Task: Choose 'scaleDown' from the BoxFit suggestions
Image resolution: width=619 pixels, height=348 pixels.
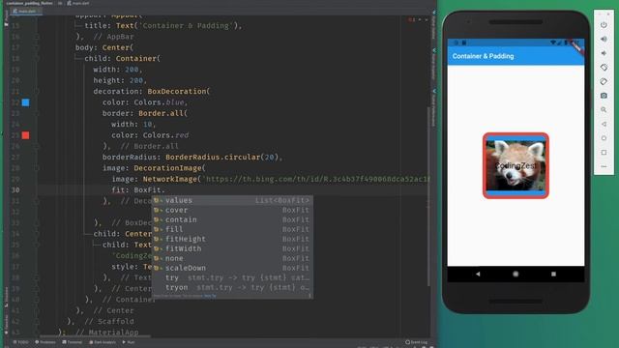Action: tap(232, 268)
